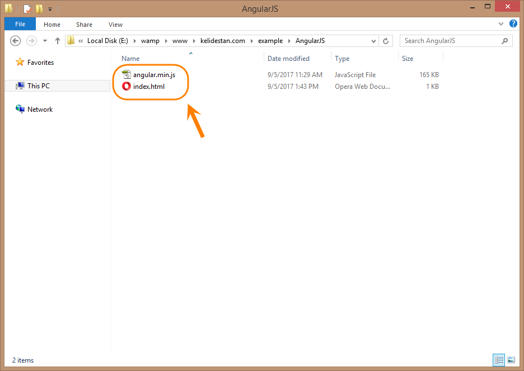Switch to Details view icon

pos(499,360)
